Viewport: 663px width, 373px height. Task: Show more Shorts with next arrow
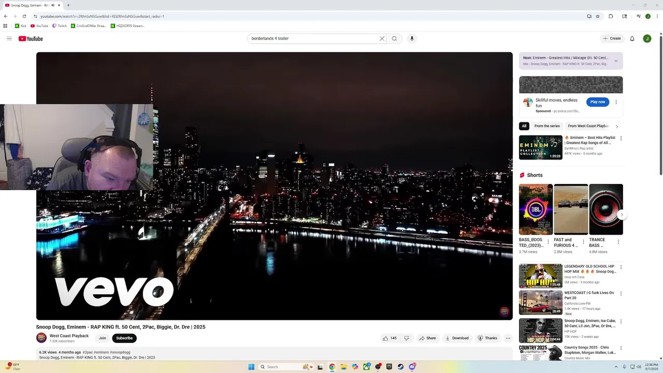point(622,214)
